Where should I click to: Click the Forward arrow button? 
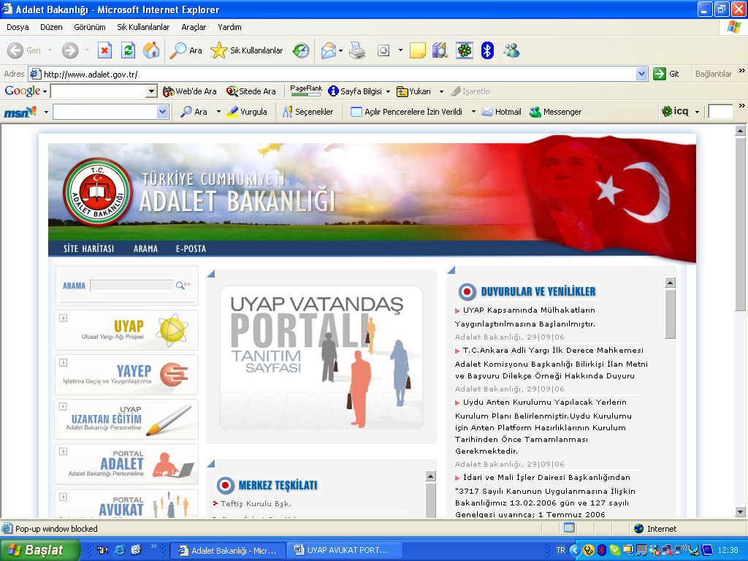[70, 50]
